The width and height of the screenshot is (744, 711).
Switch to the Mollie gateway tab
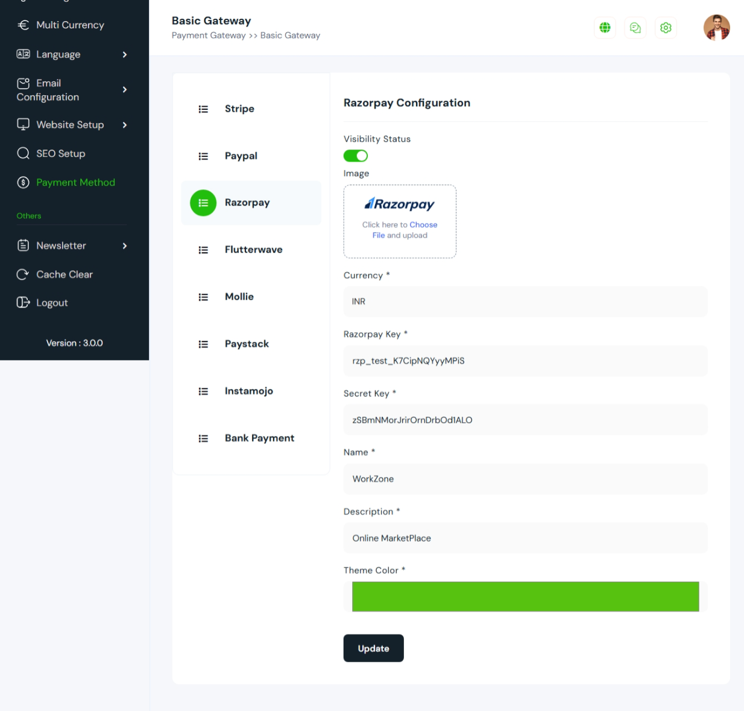click(x=251, y=297)
